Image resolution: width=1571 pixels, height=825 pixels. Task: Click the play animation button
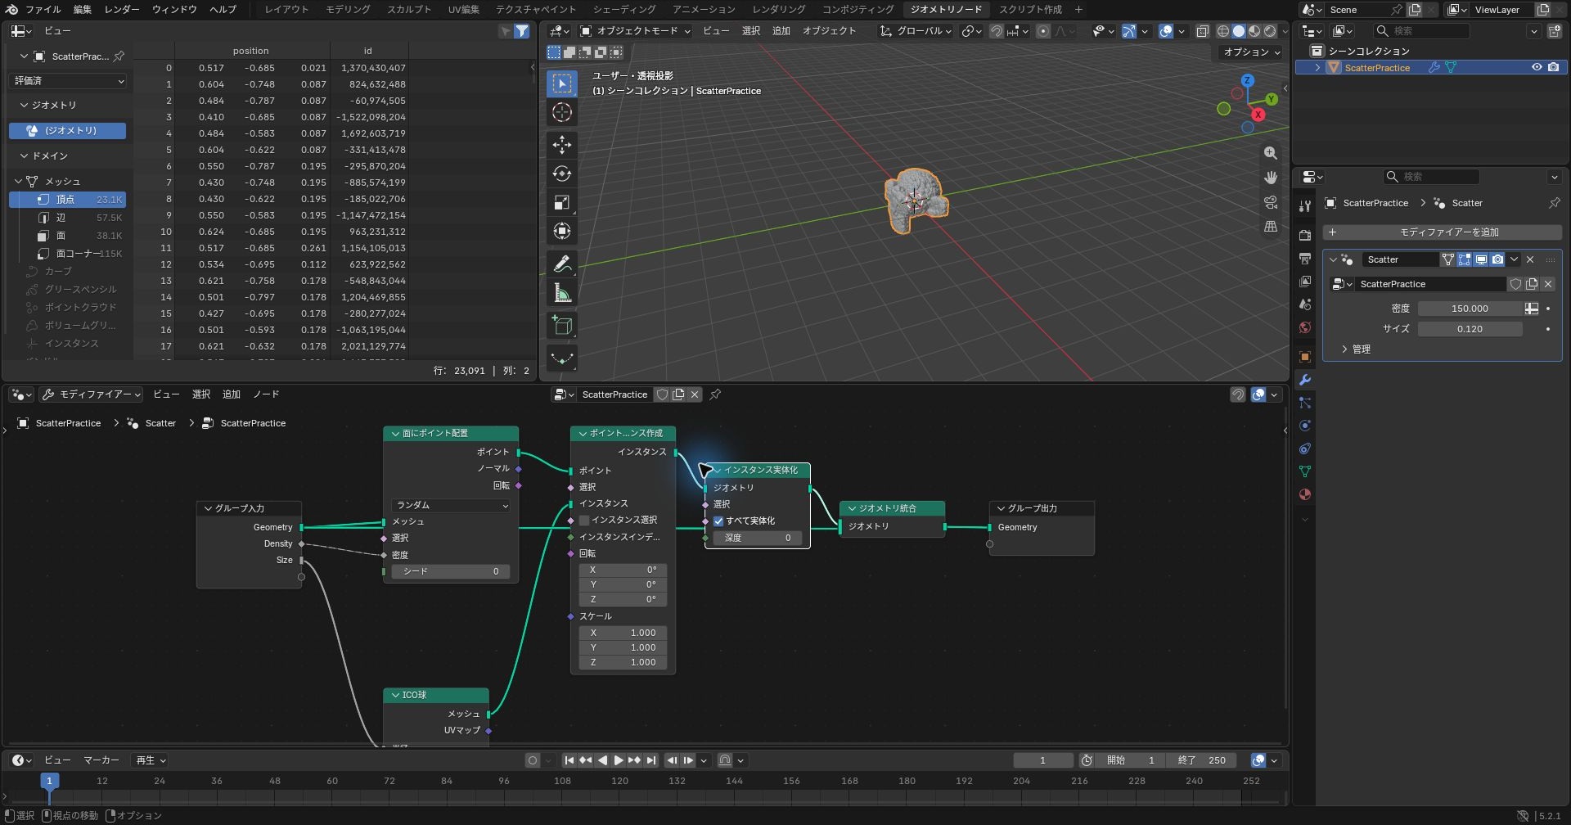pos(619,760)
